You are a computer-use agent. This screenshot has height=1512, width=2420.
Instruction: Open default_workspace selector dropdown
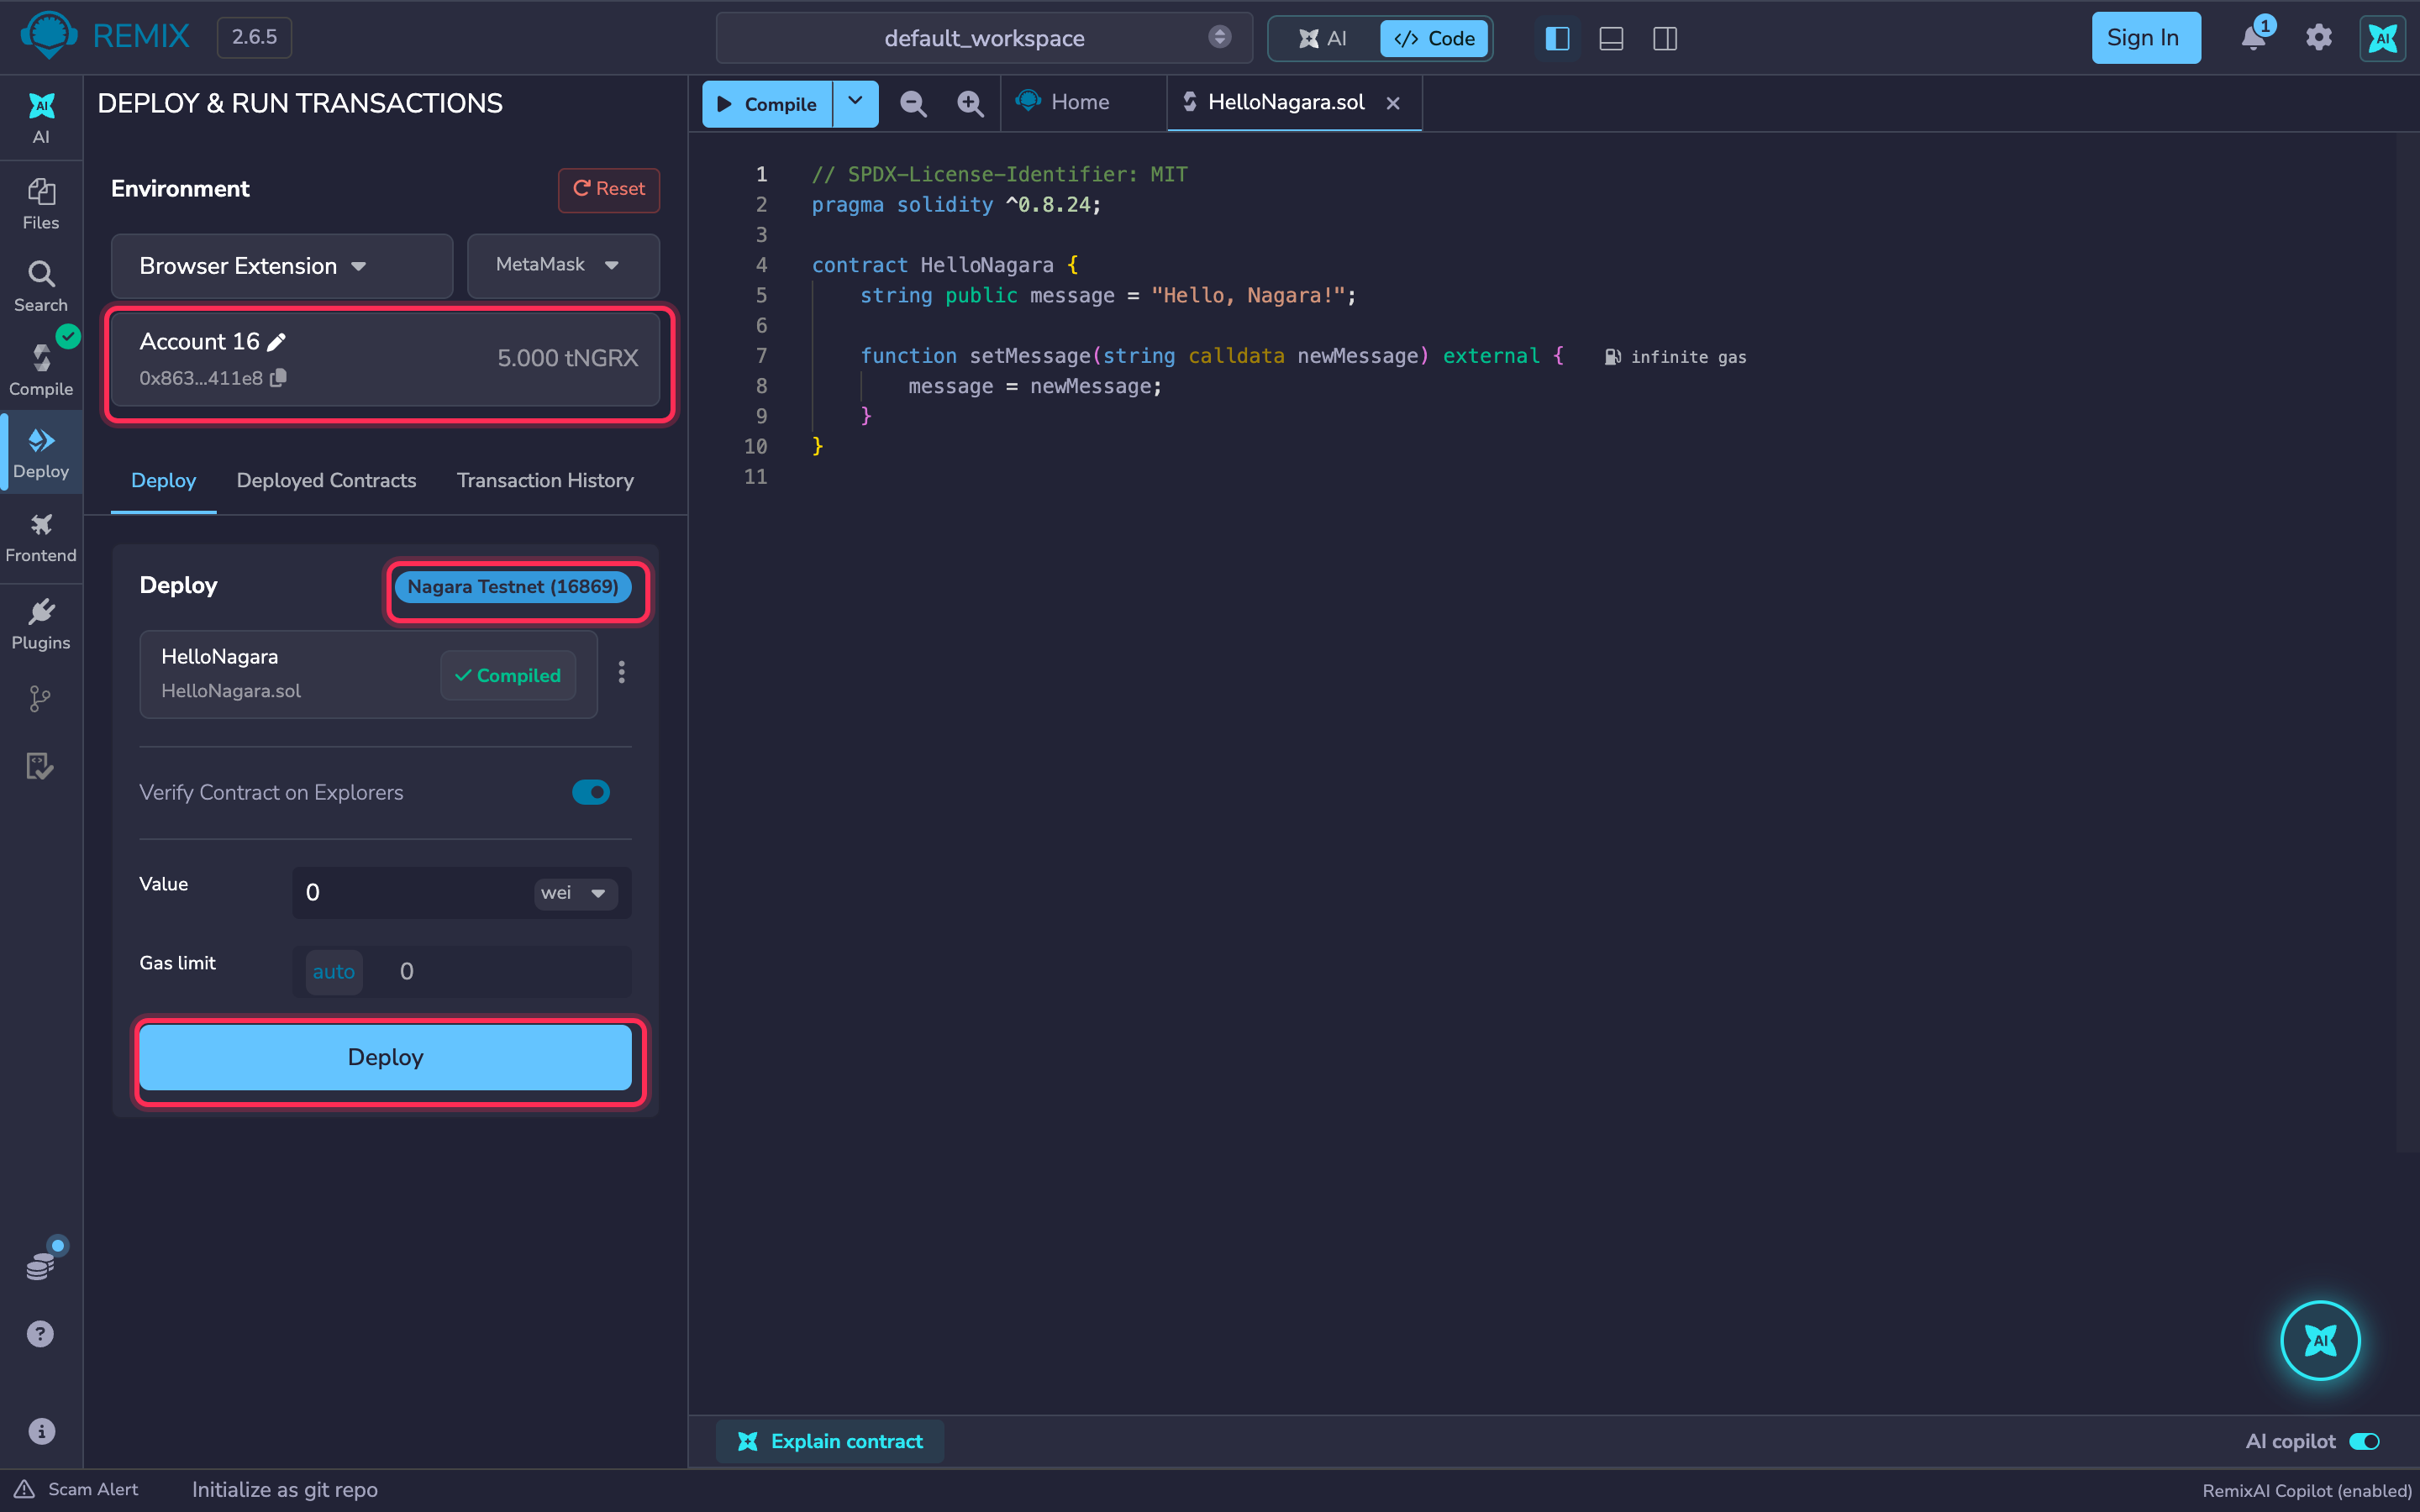pos(985,38)
